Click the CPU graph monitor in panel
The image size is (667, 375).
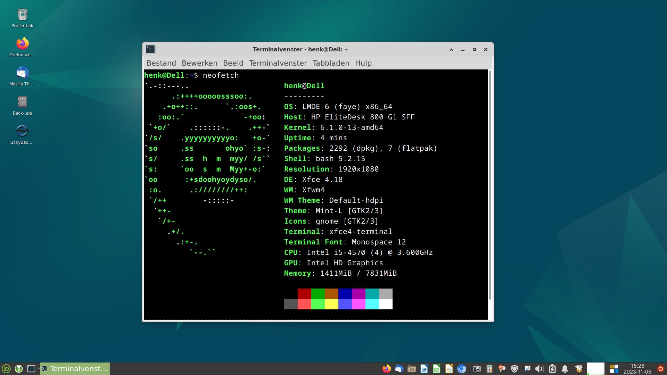(595, 369)
